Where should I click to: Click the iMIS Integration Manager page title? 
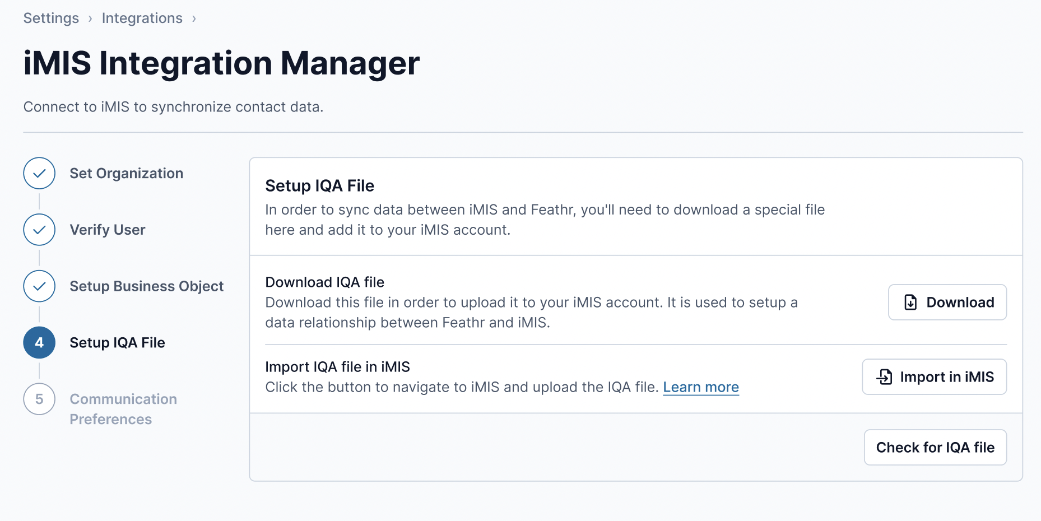(x=221, y=63)
